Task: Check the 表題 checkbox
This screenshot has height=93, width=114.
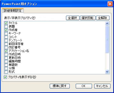Action: click(x=6, y=26)
